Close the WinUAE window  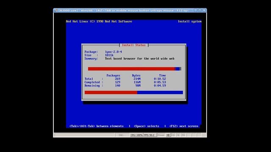tap(204, 10)
